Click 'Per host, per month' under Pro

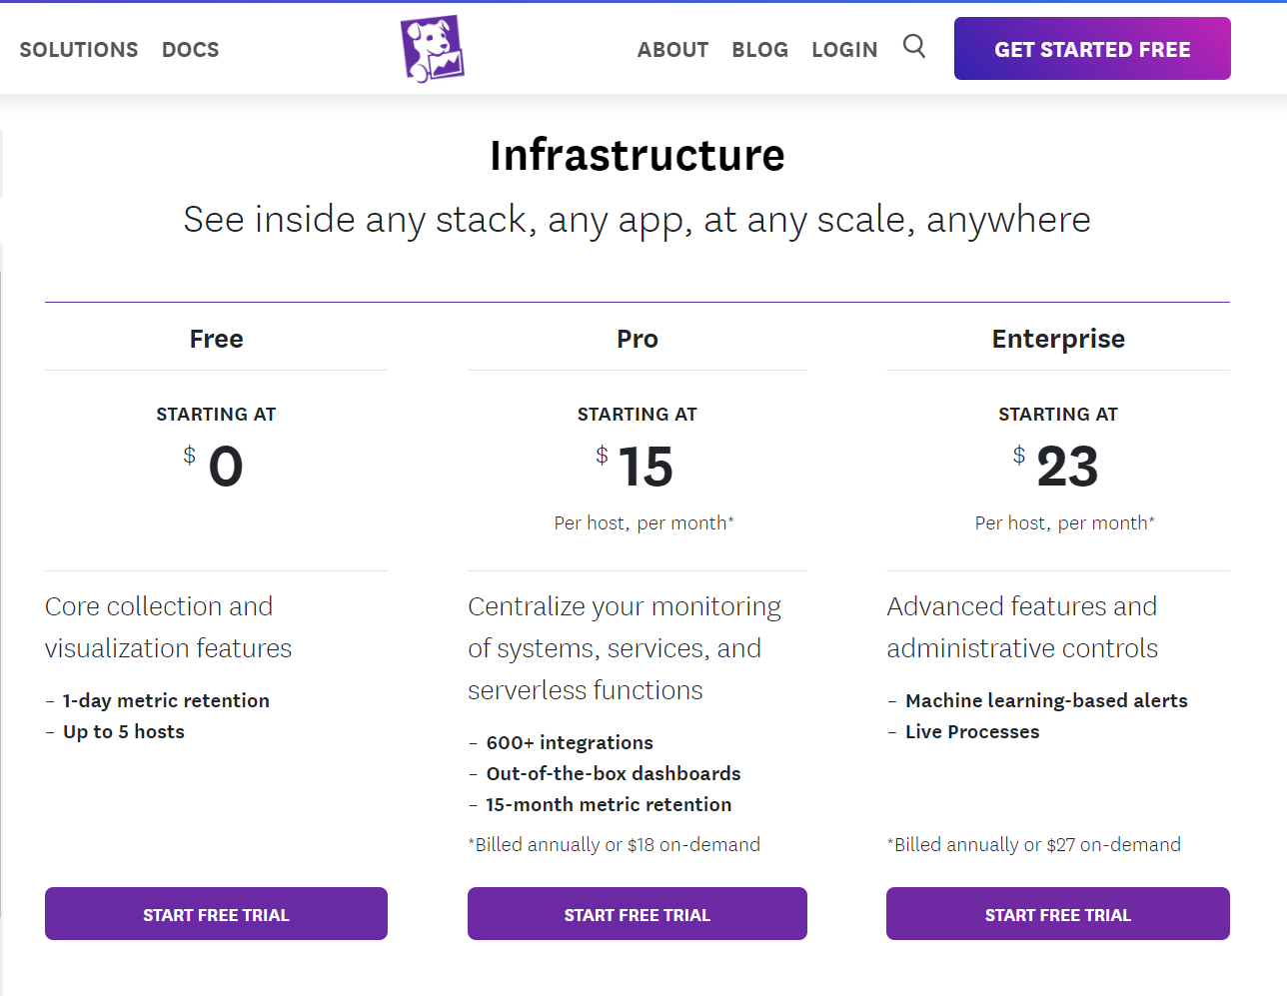click(x=644, y=522)
